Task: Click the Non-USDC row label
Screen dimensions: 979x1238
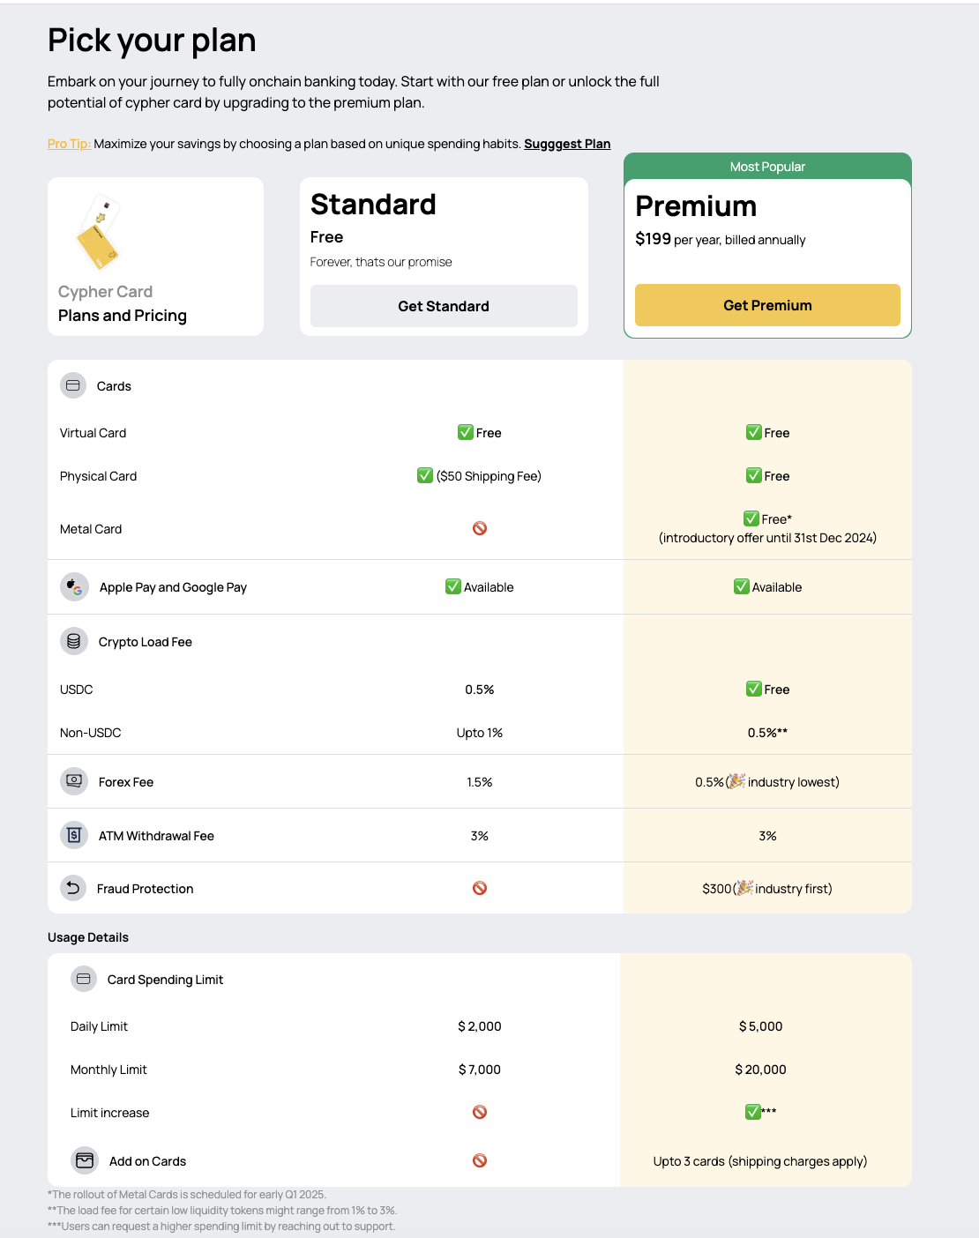Action: tap(90, 733)
